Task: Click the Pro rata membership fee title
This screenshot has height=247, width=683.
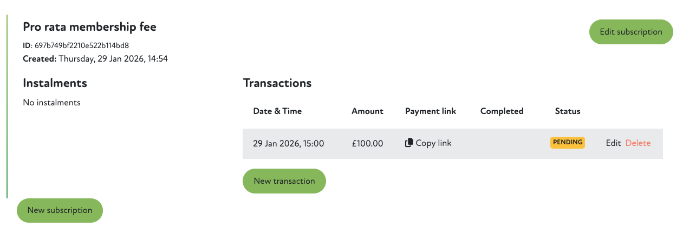Action: [x=89, y=26]
